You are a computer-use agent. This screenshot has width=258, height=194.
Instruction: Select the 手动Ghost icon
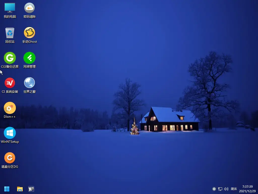point(29,35)
